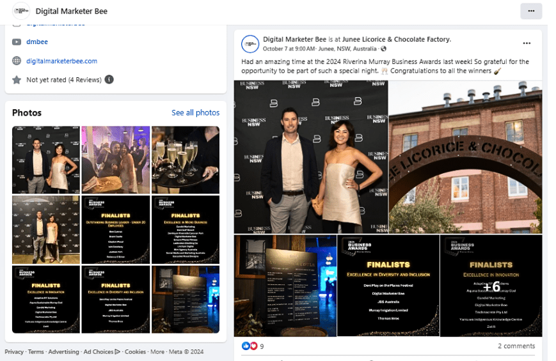
Task: Open the reviews info icon
Action: (x=109, y=79)
